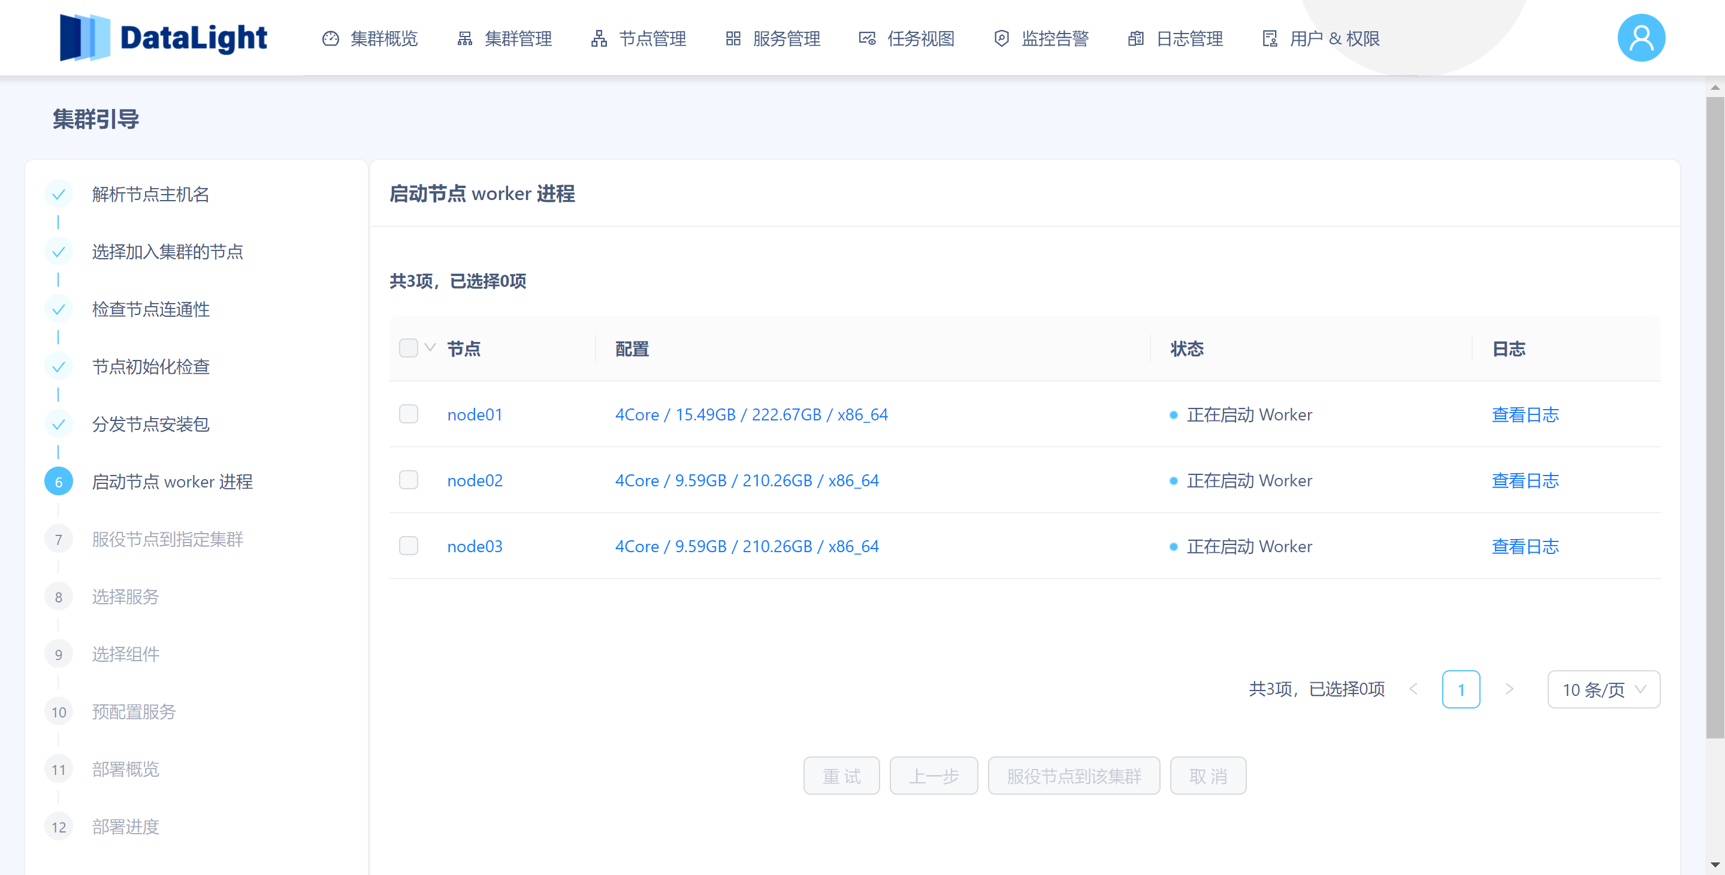Click the step 9 number circle
Viewport: 1725px width, 875px height.
58,655
